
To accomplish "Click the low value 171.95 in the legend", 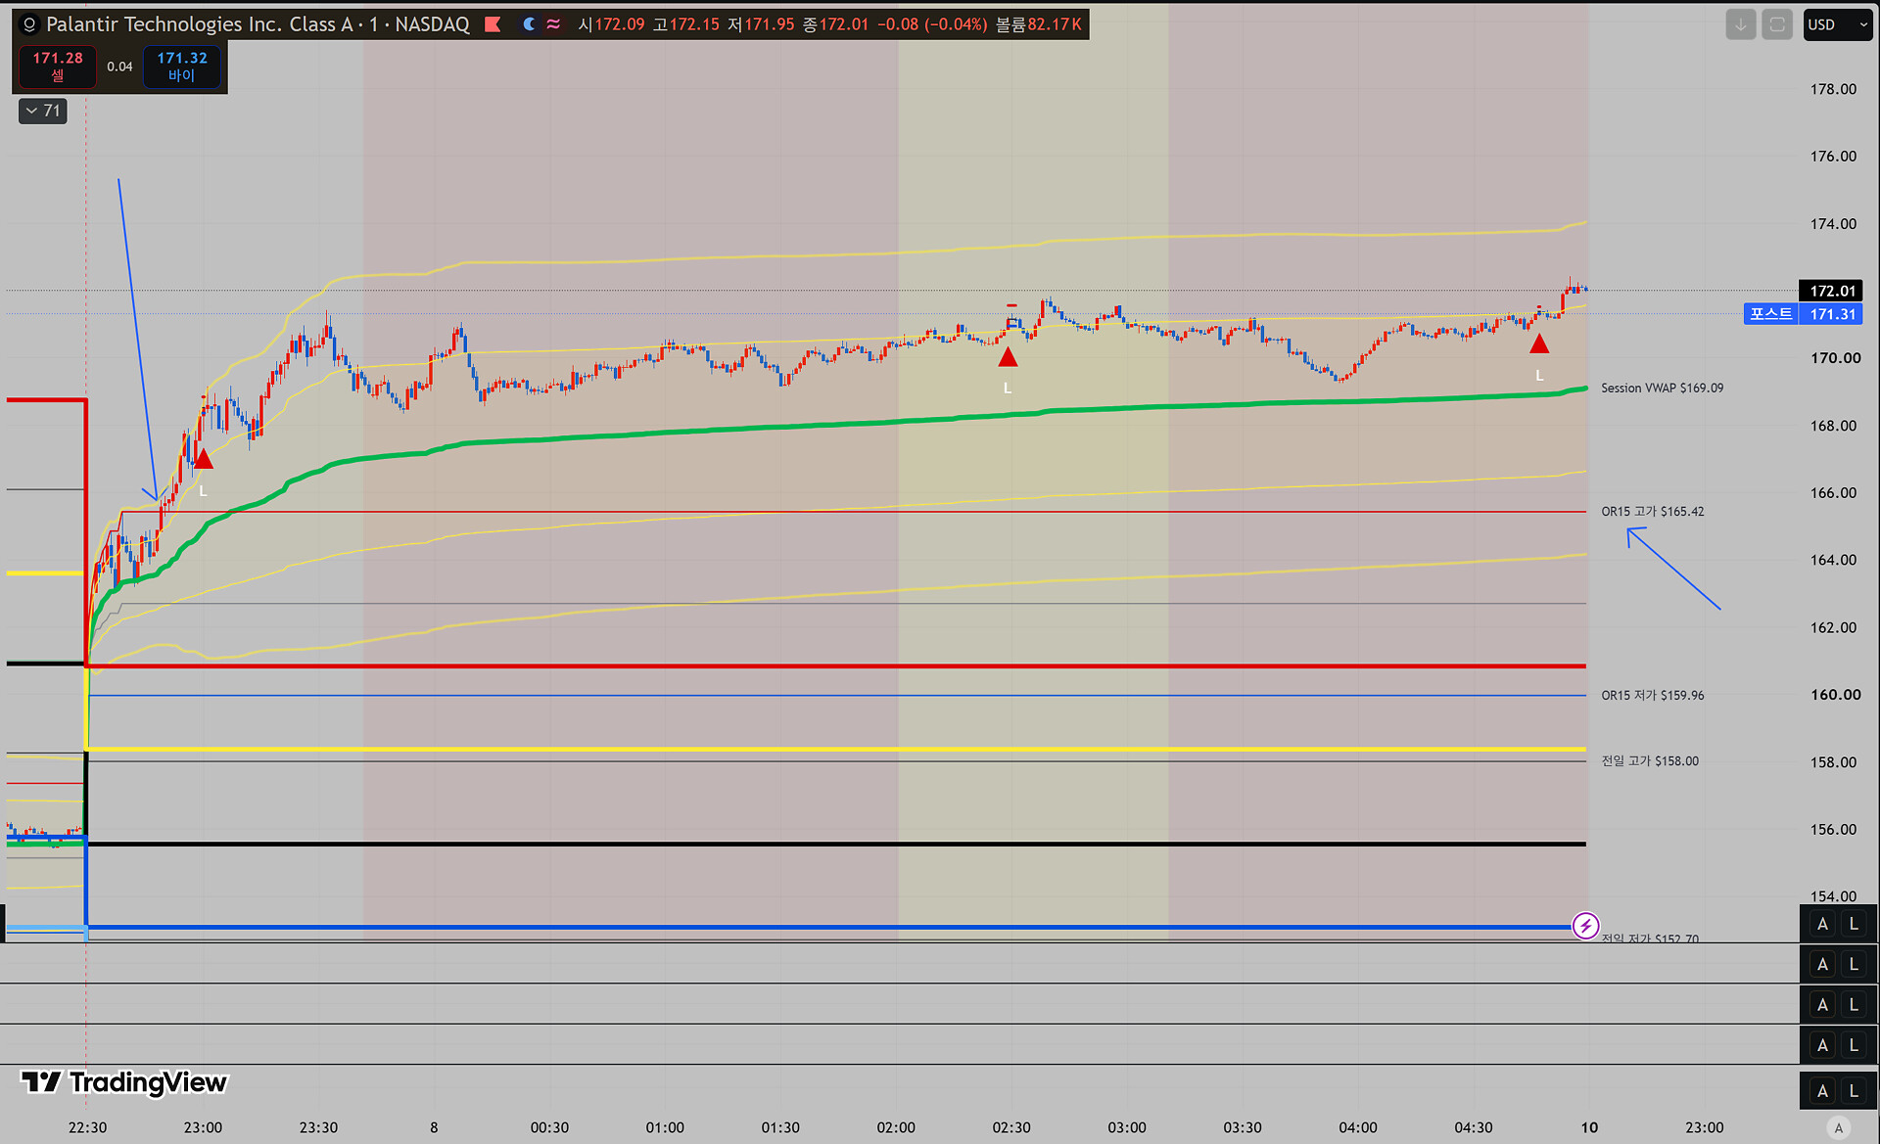I will [769, 24].
